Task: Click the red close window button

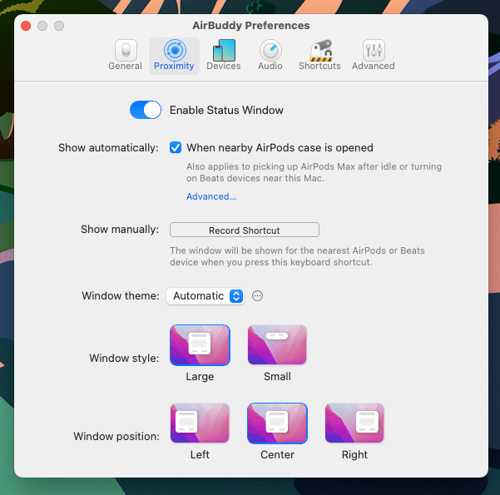Action: click(x=26, y=26)
